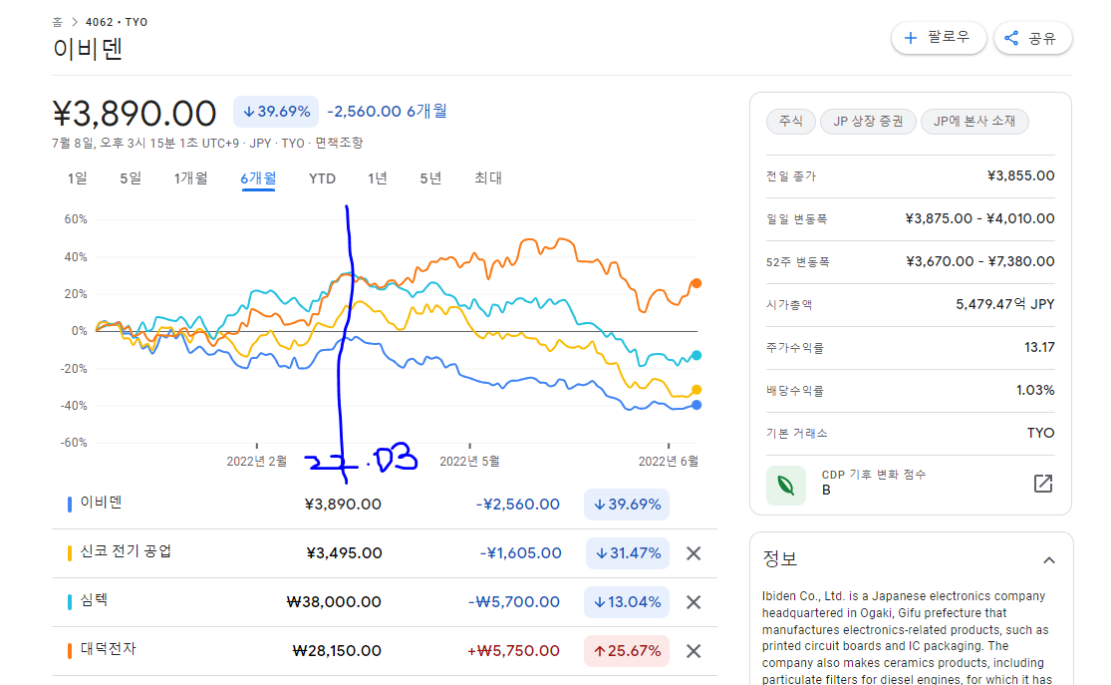Screen dimensions: 1111x685
Task: Click the 정보 section heading
Action: 780,558
